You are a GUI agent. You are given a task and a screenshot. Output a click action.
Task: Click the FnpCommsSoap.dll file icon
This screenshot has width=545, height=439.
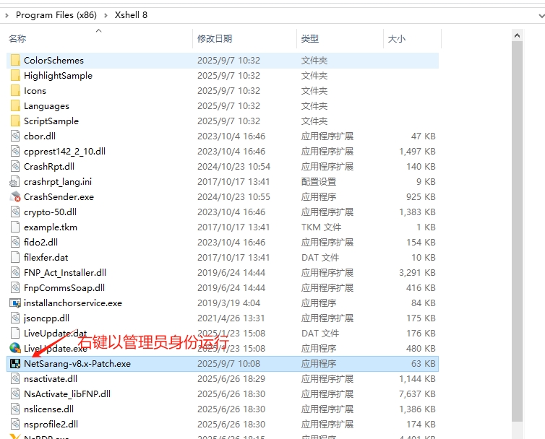[15, 287]
